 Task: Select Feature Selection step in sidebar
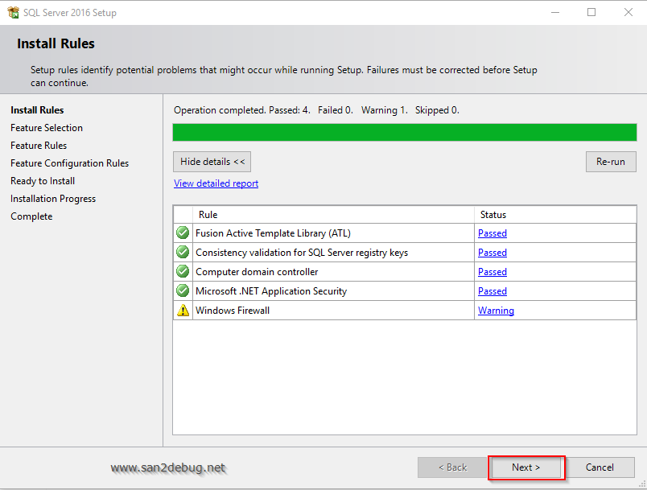point(47,128)
